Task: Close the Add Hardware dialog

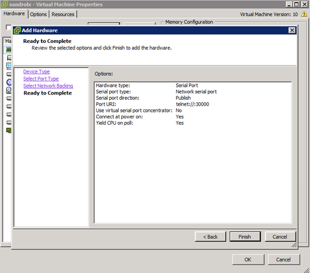Action: (292, 31)
